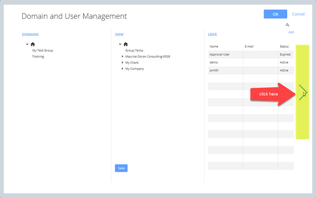Screen dimensions: 316x198
Task: Expand the My Company node
Action: coord(122,69)
